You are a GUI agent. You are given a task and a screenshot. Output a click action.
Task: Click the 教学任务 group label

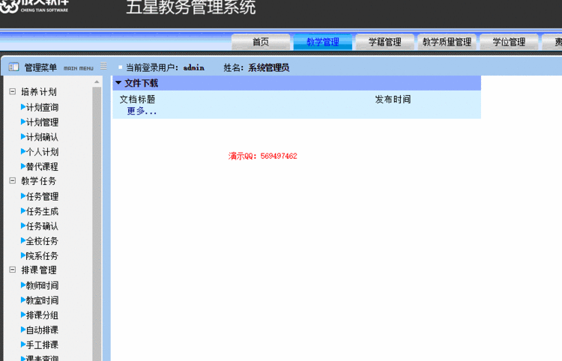[x=39, y=180]
